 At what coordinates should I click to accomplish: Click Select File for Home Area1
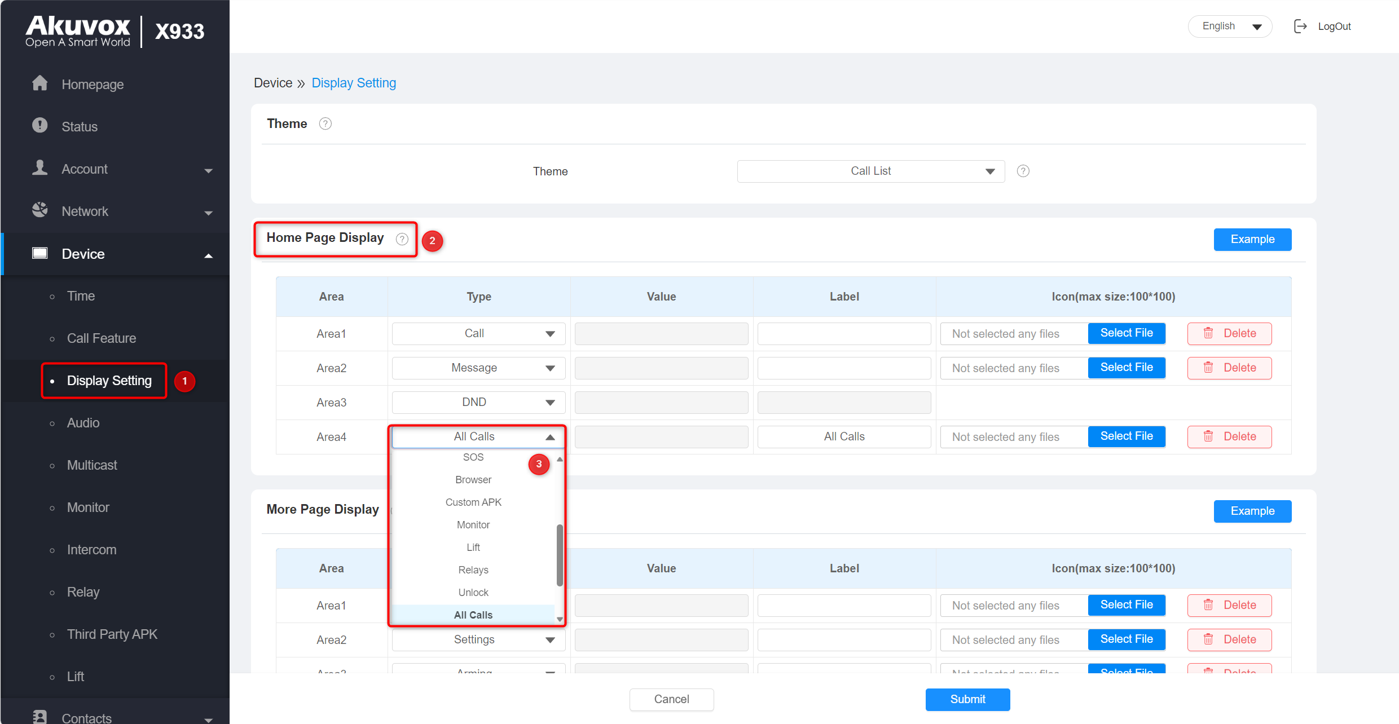coord(1126,333)
